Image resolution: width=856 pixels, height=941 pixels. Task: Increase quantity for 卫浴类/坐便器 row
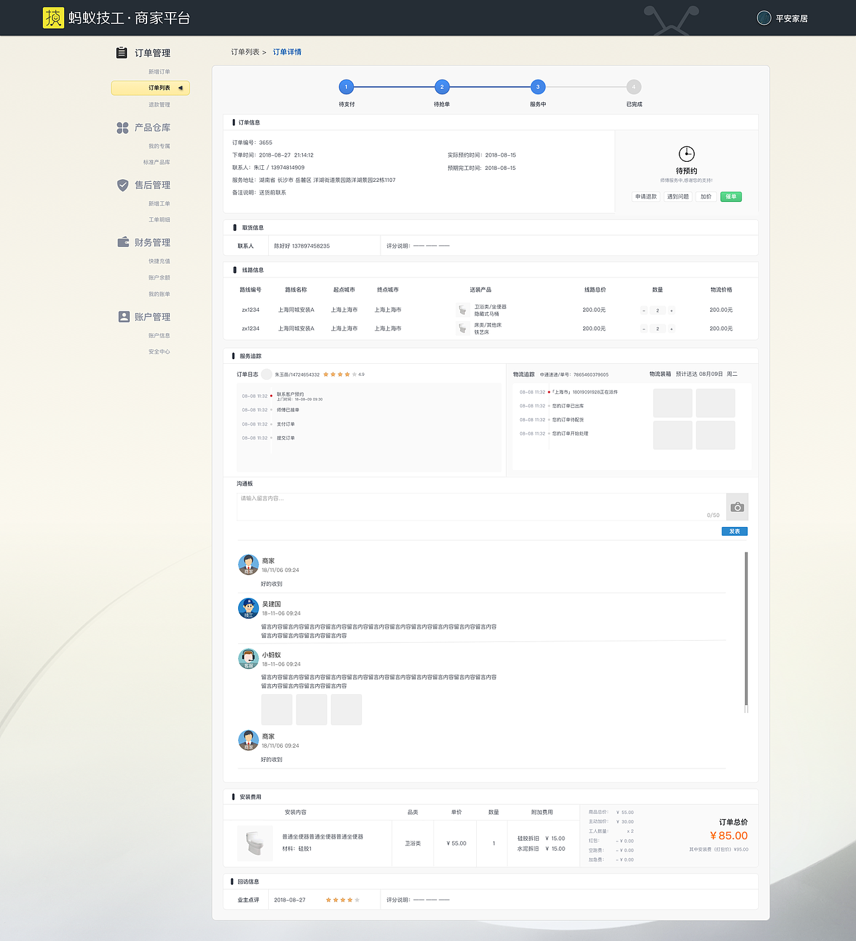coord(671,310)
